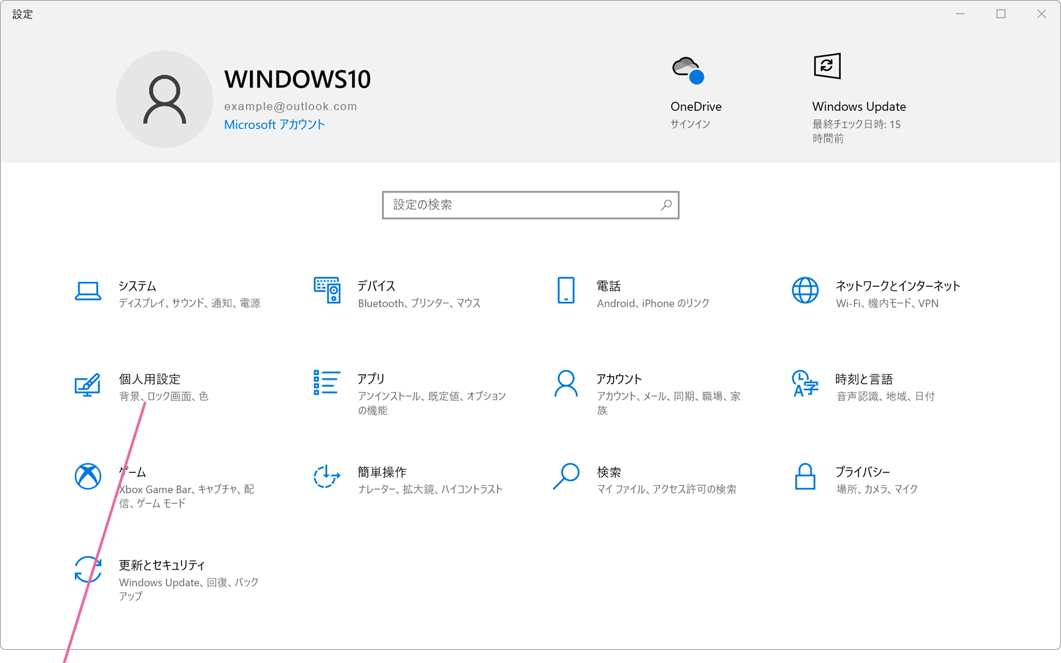Close the 設定 window
Viewport: 1061px width, 663px height.
1041,14
